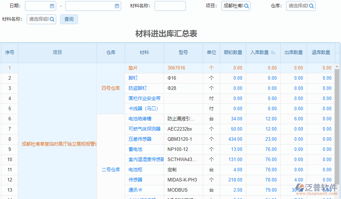Click the 期初数量 column header
341x199 pixels.
(233, 53)
